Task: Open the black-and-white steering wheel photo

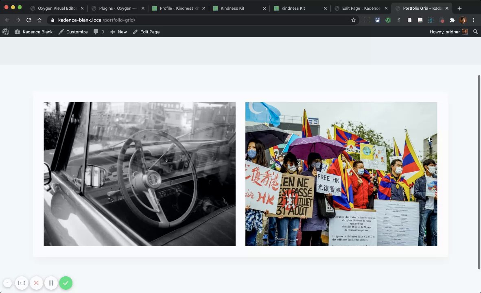Action: coord(140,174)
